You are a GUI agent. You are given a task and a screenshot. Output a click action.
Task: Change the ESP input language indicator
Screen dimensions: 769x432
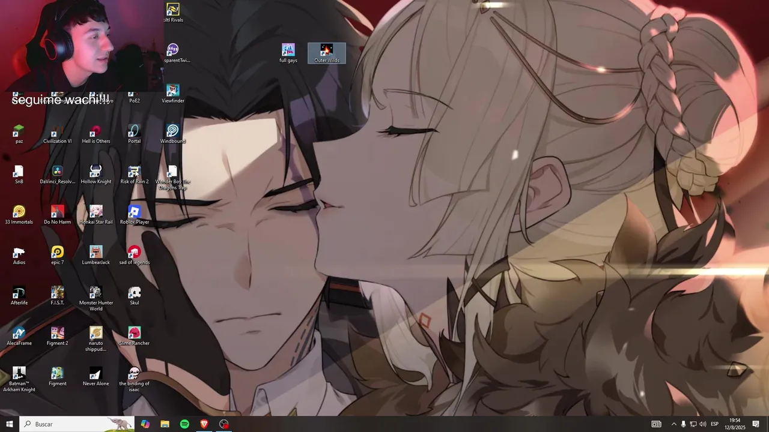point(714,424)
